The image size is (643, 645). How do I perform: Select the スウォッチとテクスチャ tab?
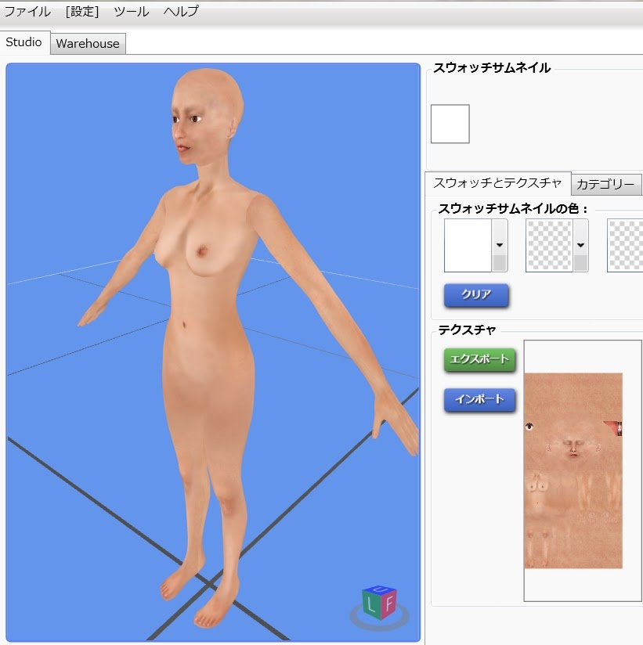click(x=497, y=183)
